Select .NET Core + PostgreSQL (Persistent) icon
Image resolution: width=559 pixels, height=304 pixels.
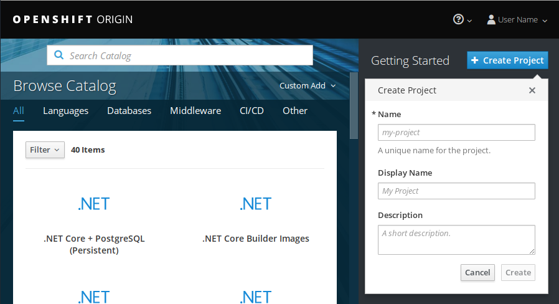pyautogui.click(x=94, y=204)
